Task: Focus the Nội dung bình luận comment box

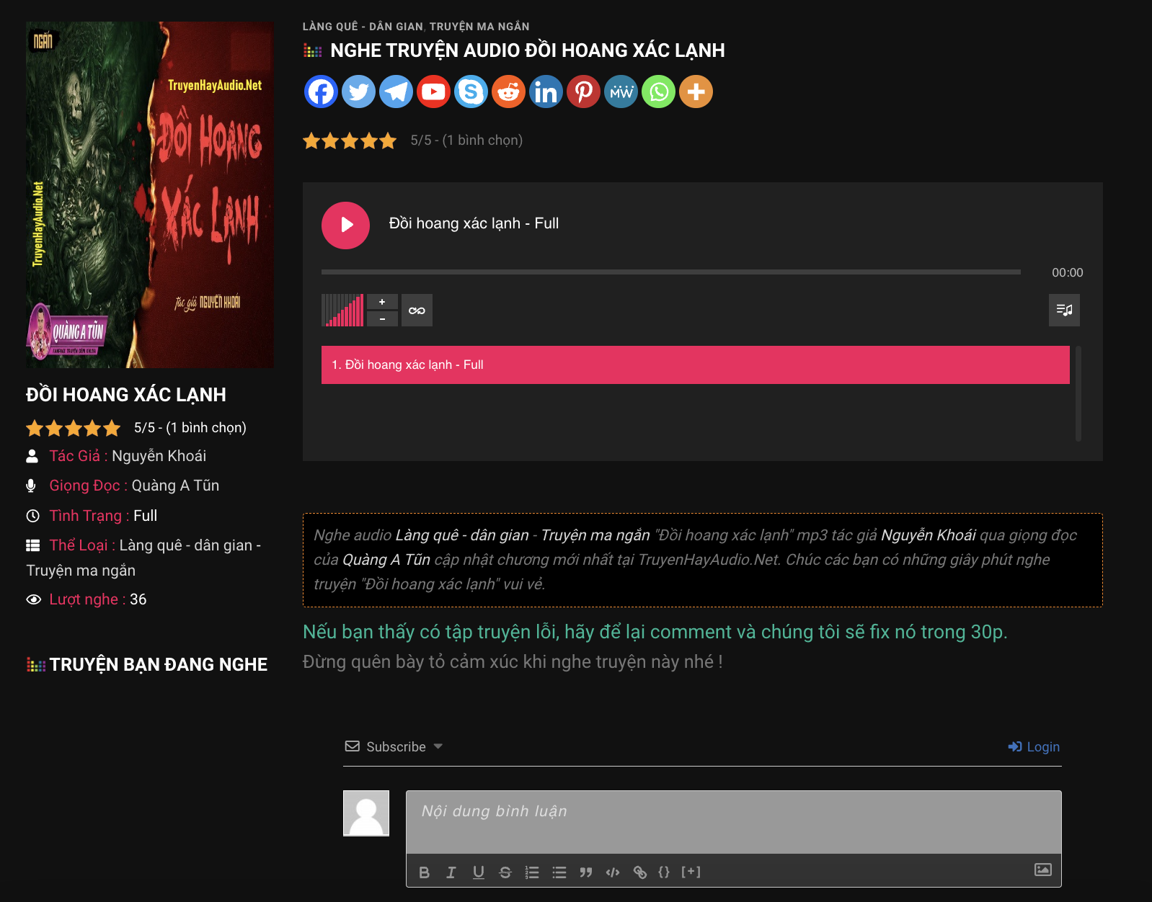Action: (734, 822)
